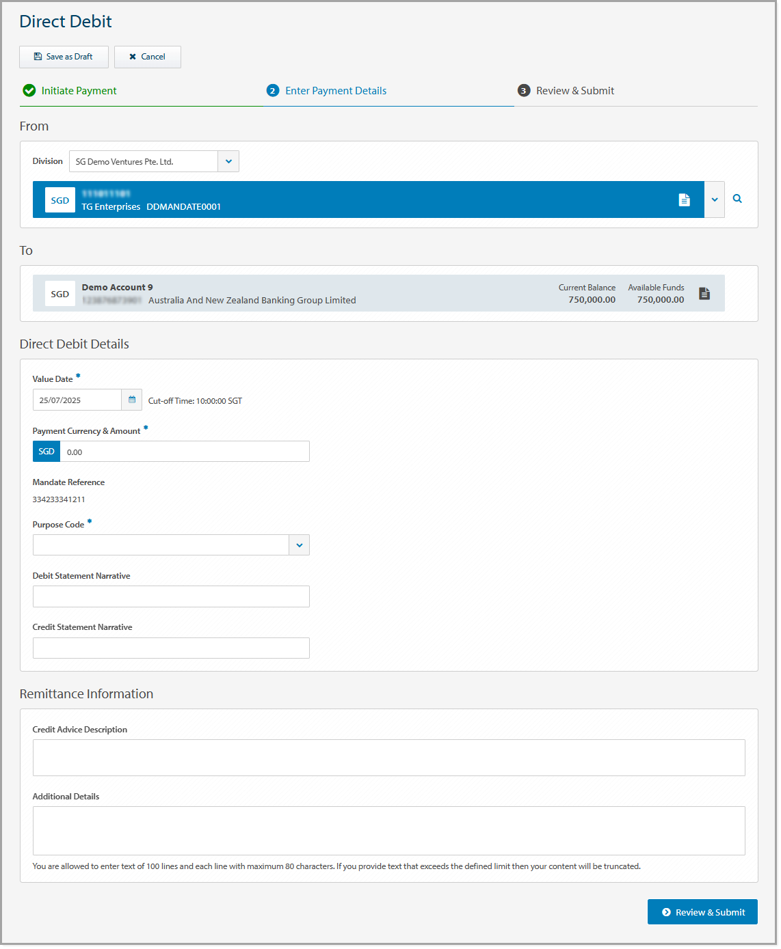Click the green checkmark on Initiate Payment step

tap(29, 90)
